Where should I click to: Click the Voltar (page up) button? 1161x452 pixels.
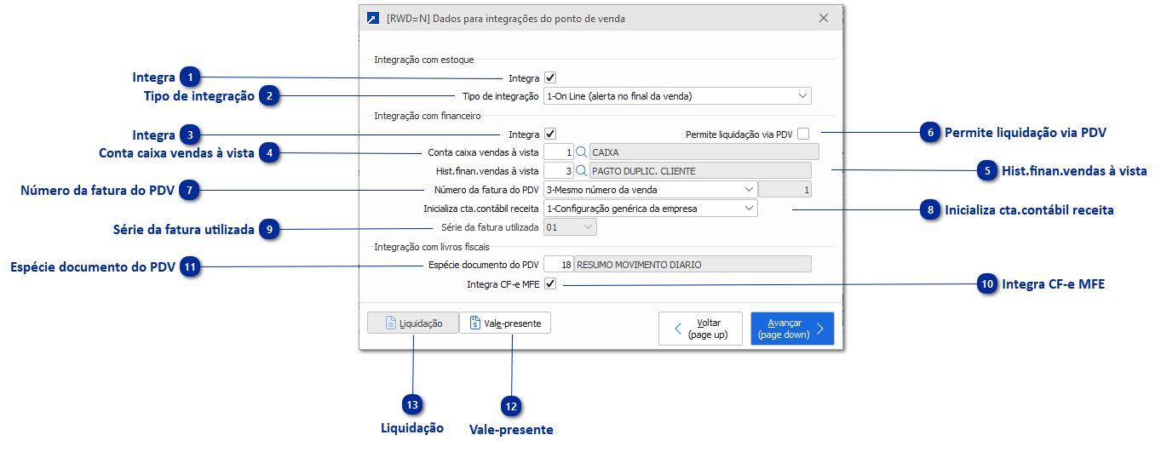click(701, 329)
